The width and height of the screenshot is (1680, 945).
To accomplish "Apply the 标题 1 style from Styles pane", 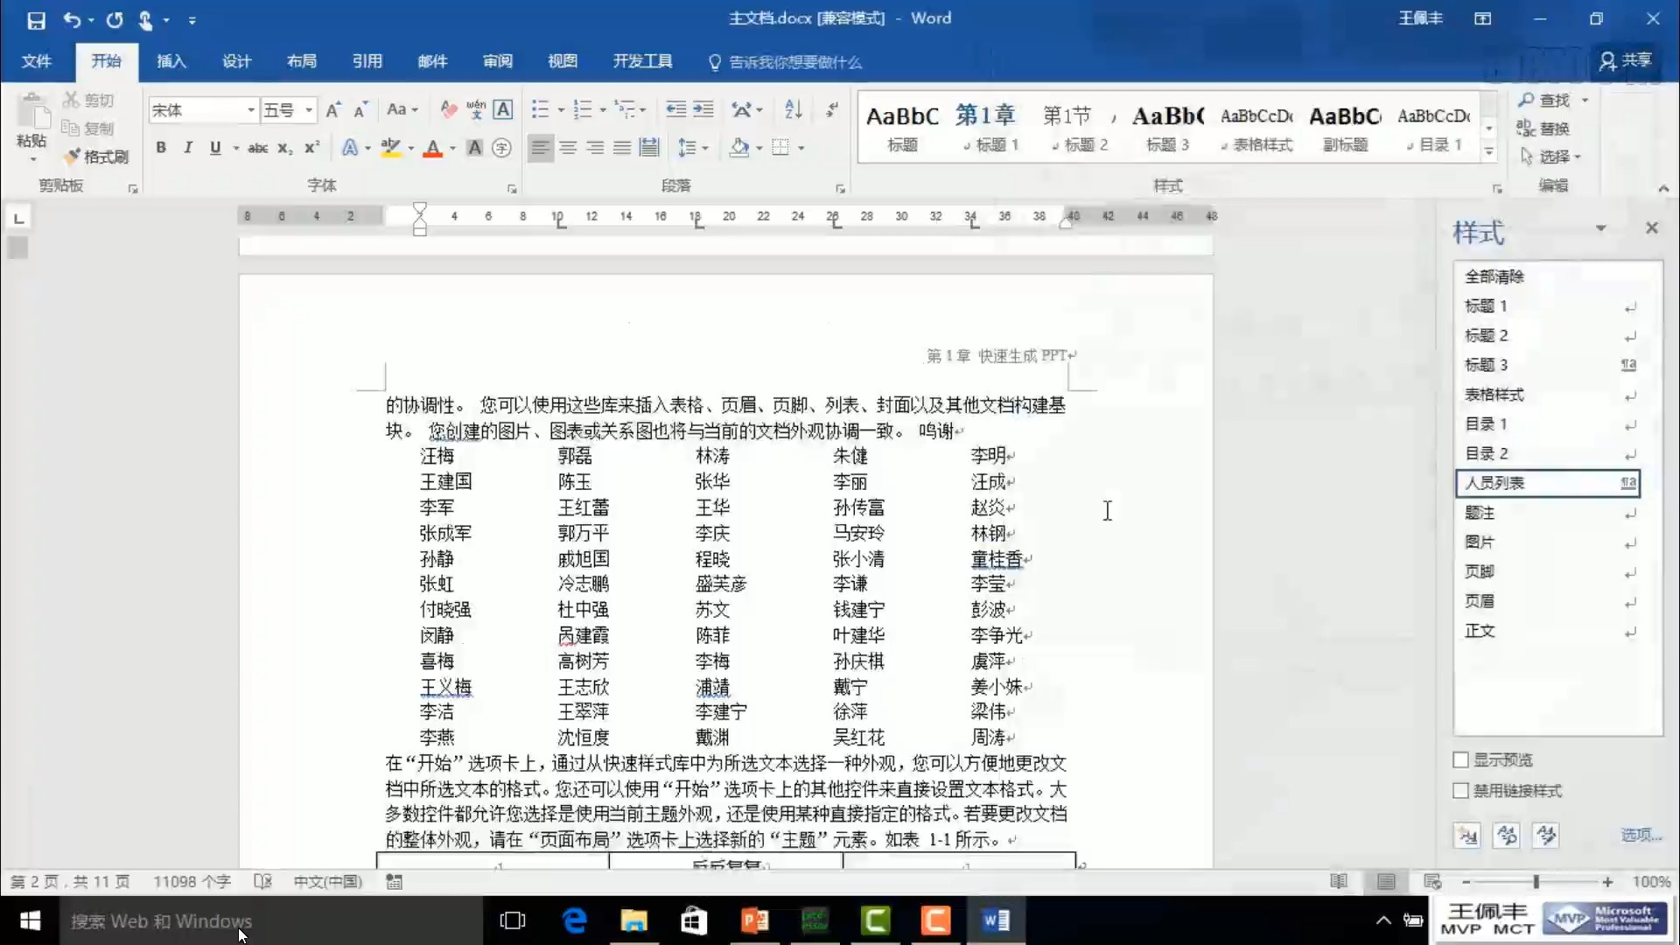I will (x=1547, y=306).
